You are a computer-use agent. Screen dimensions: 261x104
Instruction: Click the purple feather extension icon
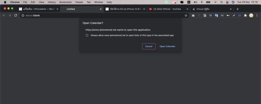coord(234,15)
